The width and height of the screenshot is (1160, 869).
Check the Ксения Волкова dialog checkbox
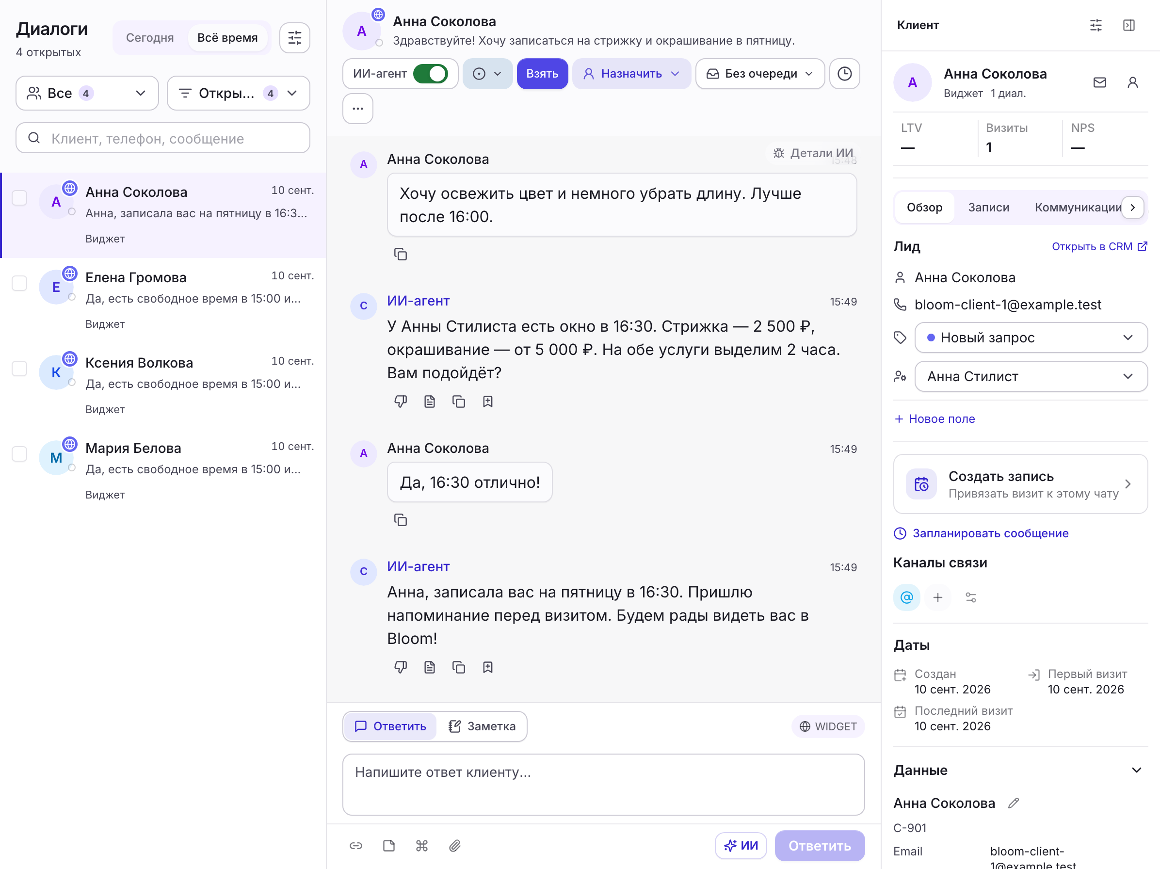(19, 369)
